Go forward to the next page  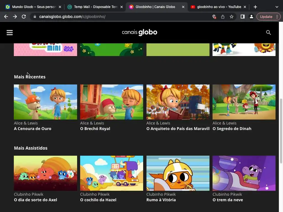(x=15, y=17)
